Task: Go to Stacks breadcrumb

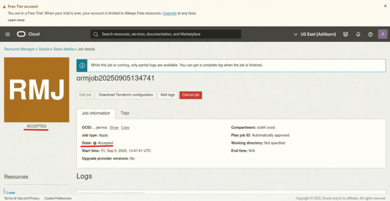Action: (44, 49)
